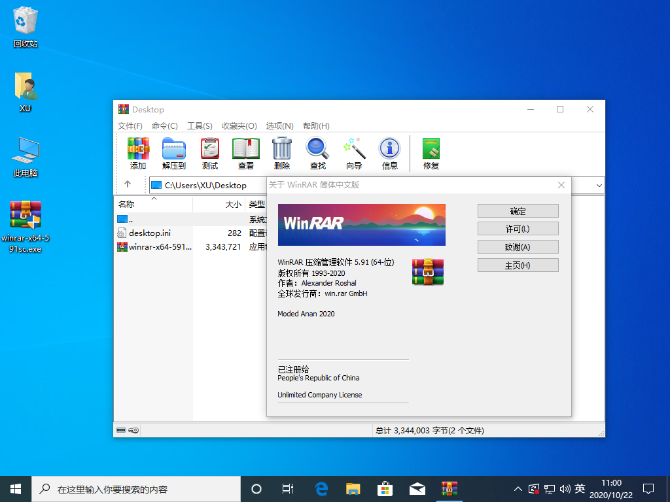Click the Home page (主页) button
Image resolution: width=670 pixels, height=502 pixels.
[518, 265]
